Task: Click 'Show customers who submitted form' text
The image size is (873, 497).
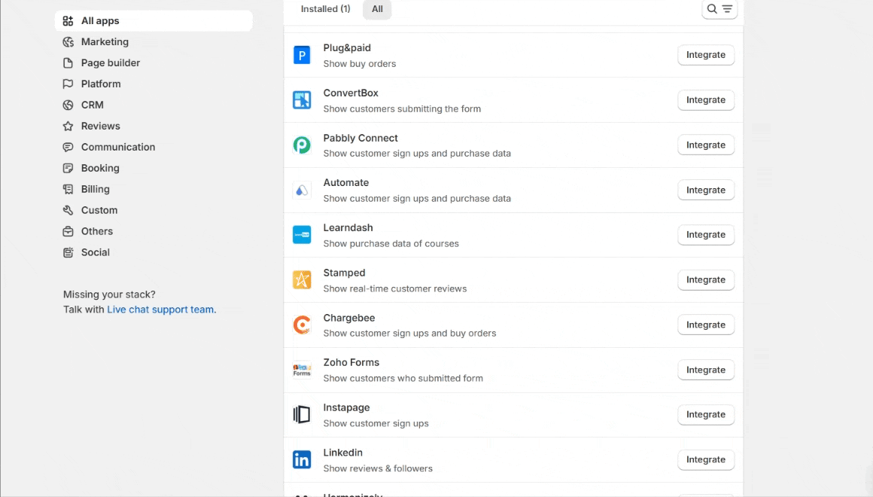Action: [403, 378]
